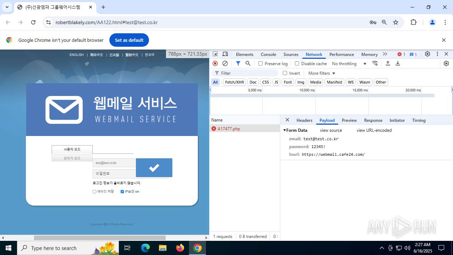Image resolution: width=453 pixels, height=255 pixels.
Task: Click the network Filter text field
Action: (245, 73)
